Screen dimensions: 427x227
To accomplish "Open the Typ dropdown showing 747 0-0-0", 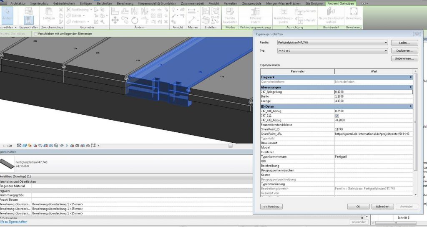I will coord(387,50).
